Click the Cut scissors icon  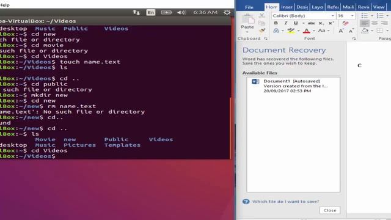click(261, 15)
